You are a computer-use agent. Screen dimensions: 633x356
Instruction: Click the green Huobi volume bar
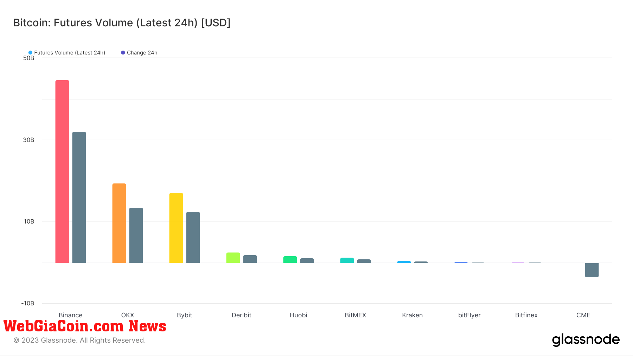click(290, 260)
